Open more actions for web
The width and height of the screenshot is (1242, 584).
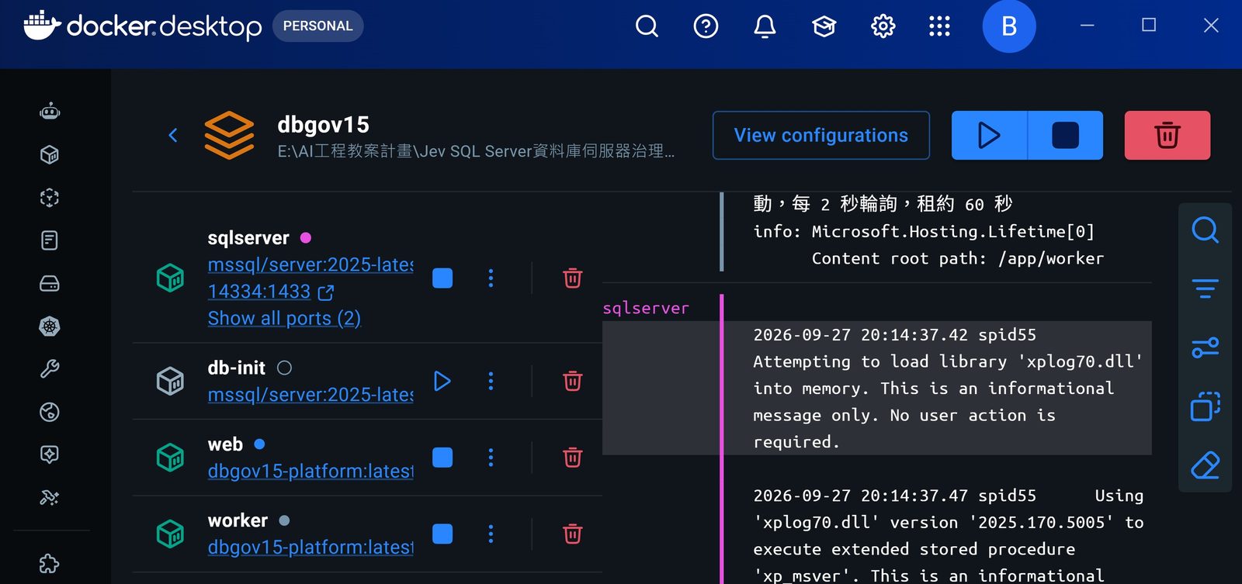click(491, 458)
